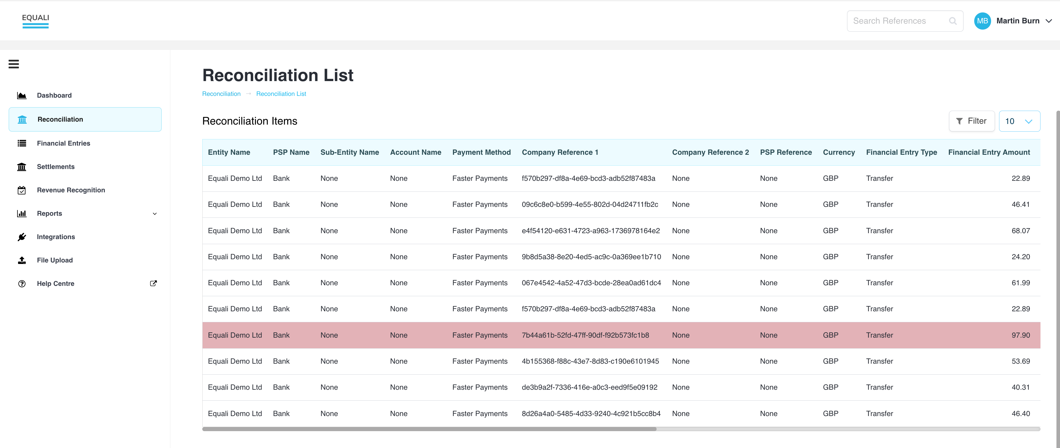
Task: Click the Filter button
Action: tap(972, 121)
